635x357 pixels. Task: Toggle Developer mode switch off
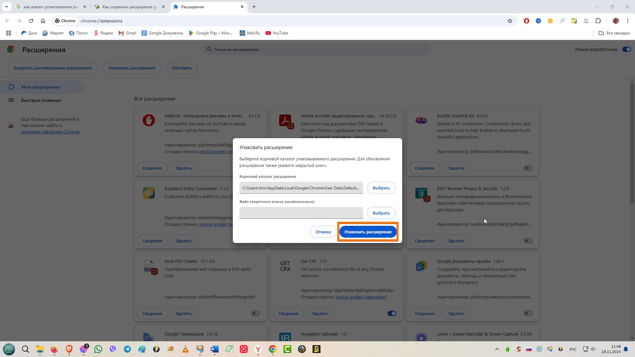click(x=626, y=49)
